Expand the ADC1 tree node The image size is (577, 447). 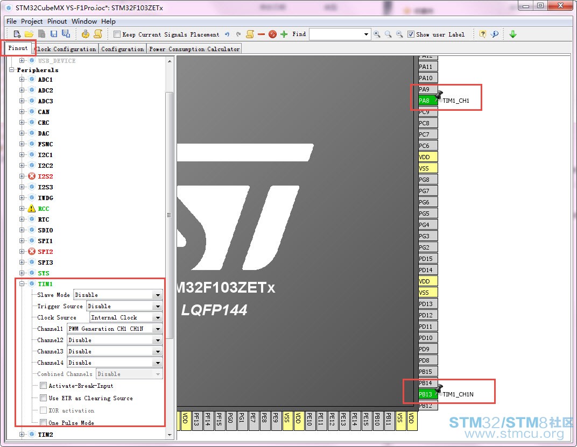(22, 80)
